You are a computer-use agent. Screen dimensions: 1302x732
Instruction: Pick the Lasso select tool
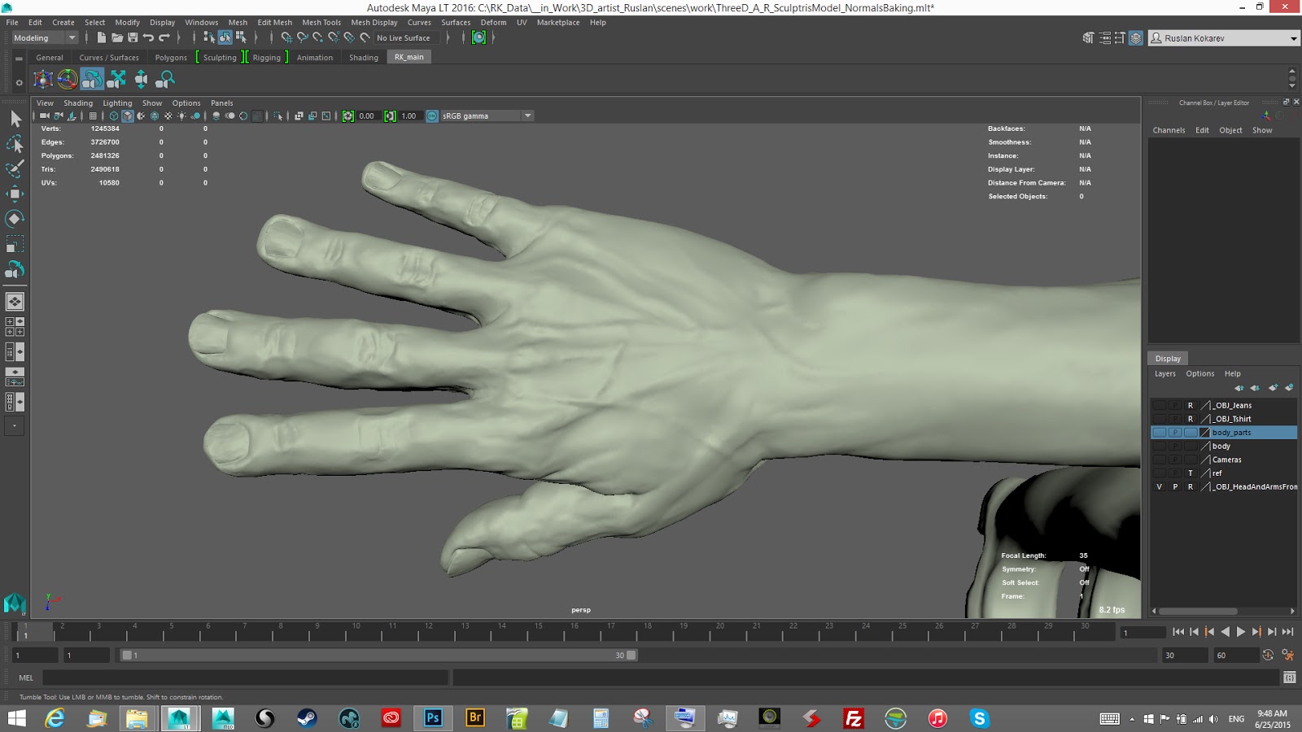coord(15,144)
